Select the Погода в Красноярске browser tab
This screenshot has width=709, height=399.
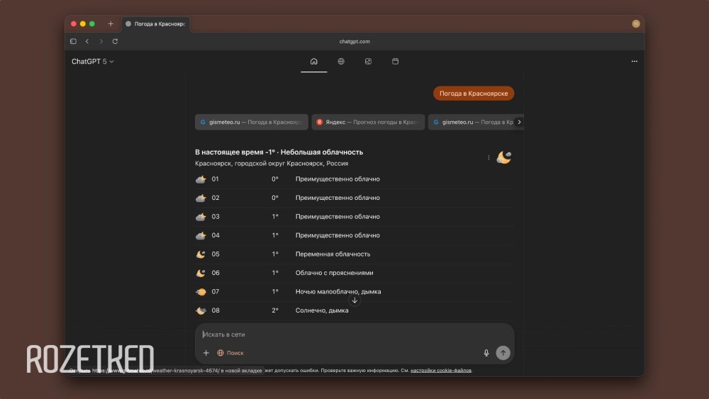[155, 23]
